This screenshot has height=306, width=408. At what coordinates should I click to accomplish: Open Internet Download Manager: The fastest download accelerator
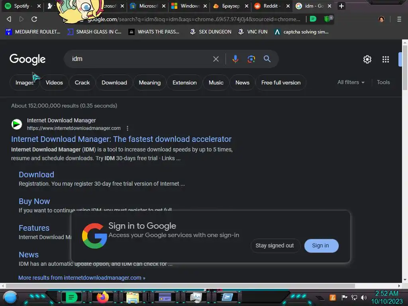(121, 139)
